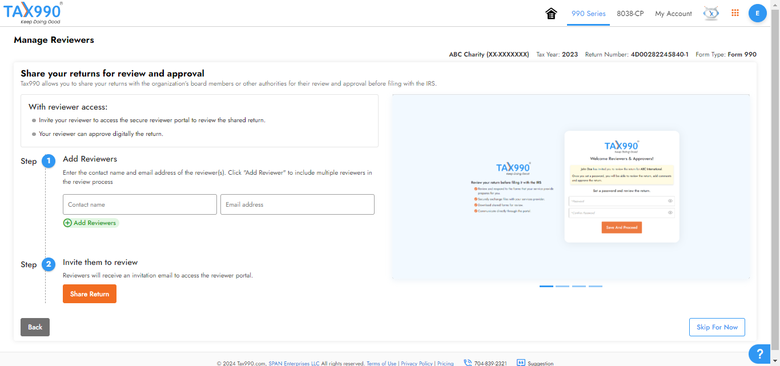Go to the home dashboard icon
This screenshot has width=780, height=366.
[x=552, y=14]
